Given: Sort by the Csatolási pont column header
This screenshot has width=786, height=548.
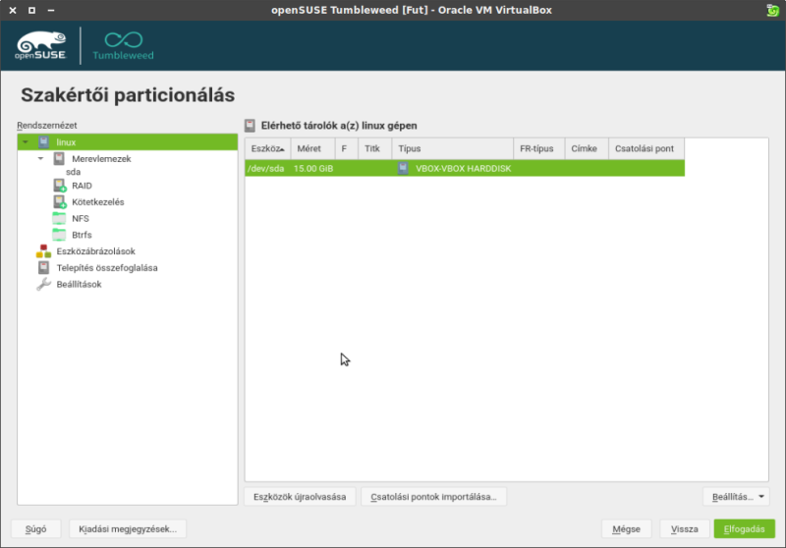Looking at the screenshot, I should tap(644, 149).
